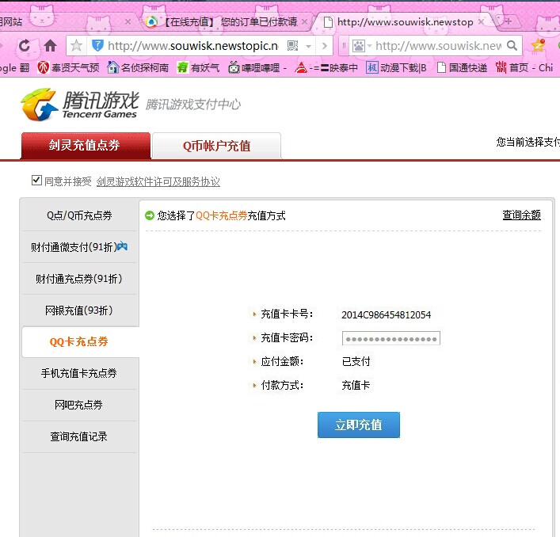Image resolution: width=560 pixels, height=537 pixels.
Task: Open the address bar dropdown arrow
Action: coord(309,46)
